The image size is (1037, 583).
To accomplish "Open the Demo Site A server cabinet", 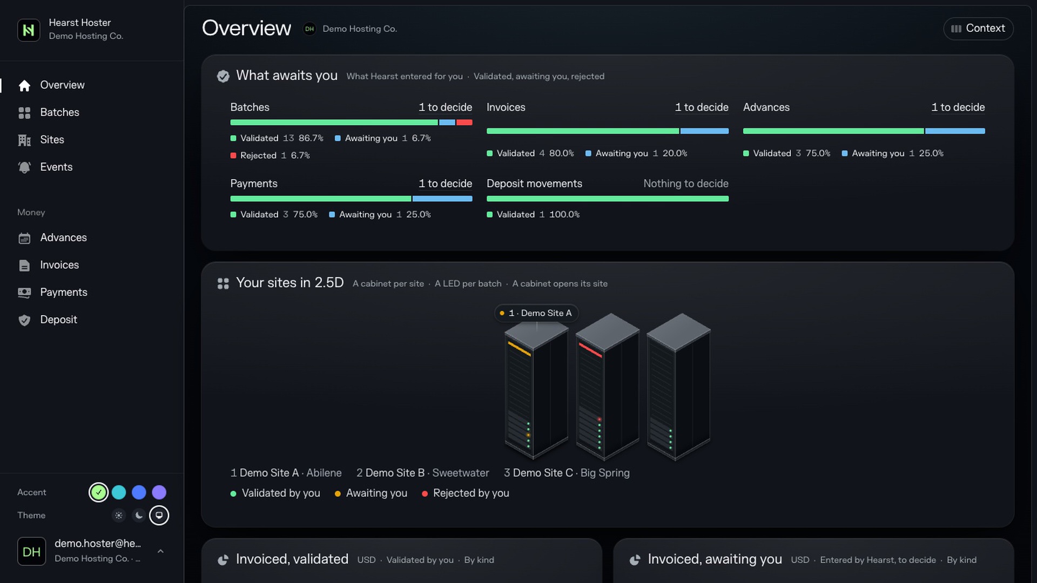I will 536,390.
